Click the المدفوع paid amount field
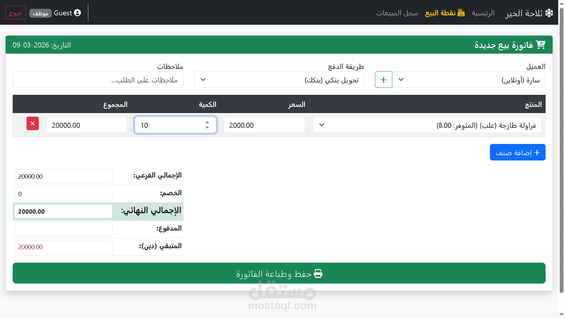Screen dimensions: 565x318 (x=63, y=229)
